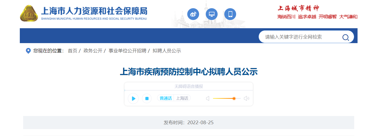
Task: Open 拟聘人员公示 breadcrumb link
Action: coord(167,51)
